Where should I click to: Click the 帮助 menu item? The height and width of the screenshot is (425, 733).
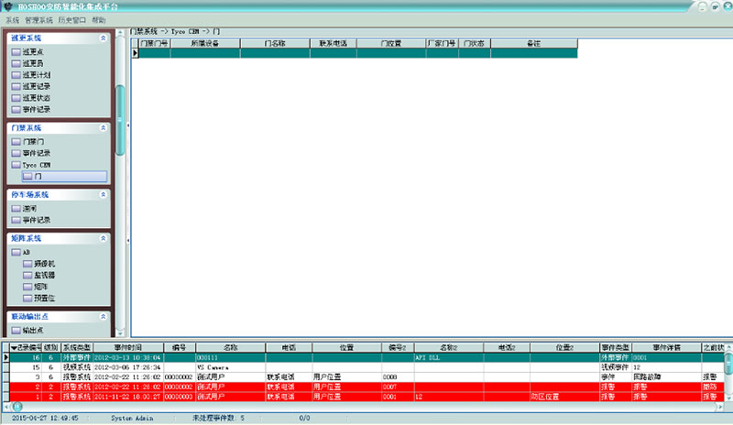[98, 19]
